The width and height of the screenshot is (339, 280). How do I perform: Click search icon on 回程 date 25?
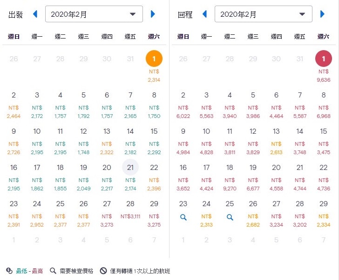(x=230, y=217)
